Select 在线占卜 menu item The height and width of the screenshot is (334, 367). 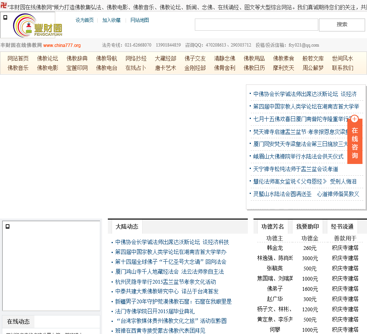click(136, 68)
